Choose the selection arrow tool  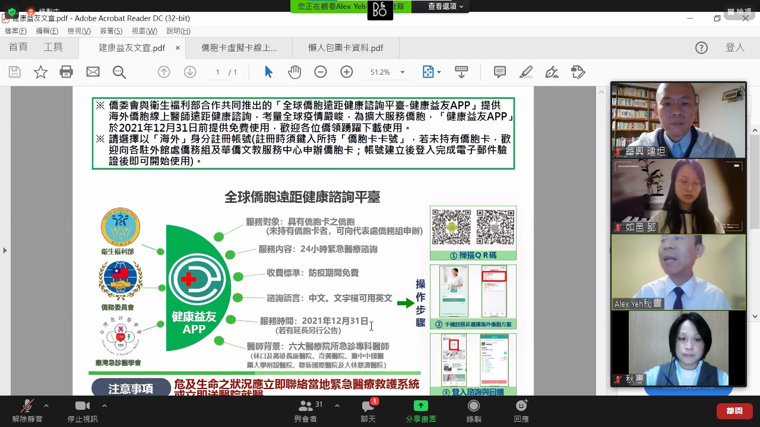[268, 72]
